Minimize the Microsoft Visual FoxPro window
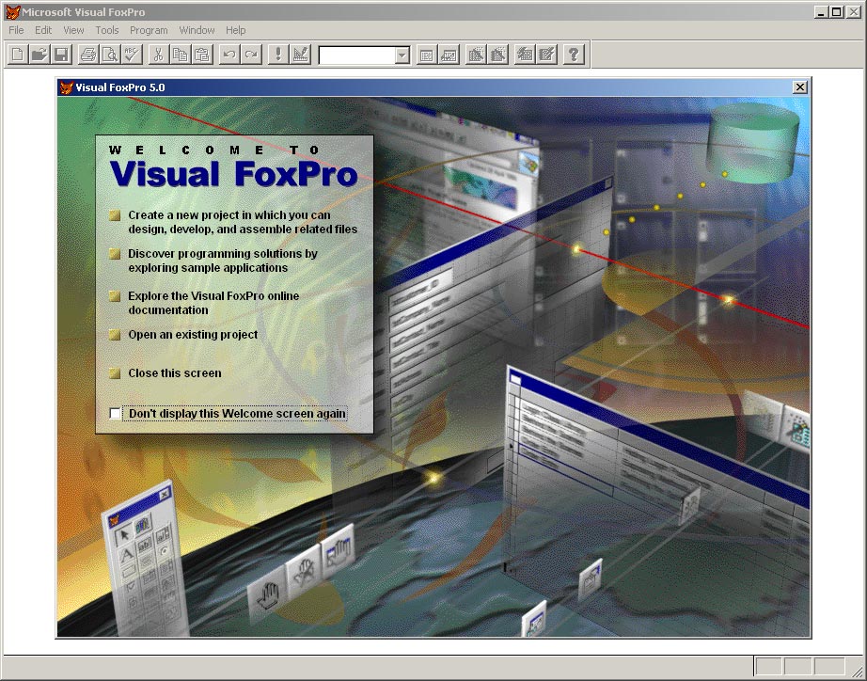This screenshot has width=867, height=681. (822, 11)
